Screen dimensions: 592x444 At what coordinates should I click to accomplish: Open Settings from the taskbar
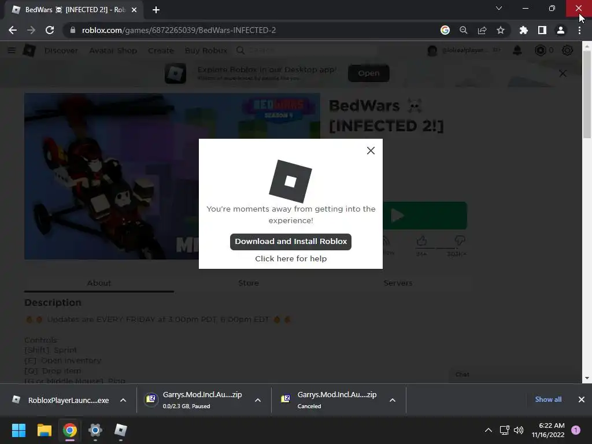95,430
